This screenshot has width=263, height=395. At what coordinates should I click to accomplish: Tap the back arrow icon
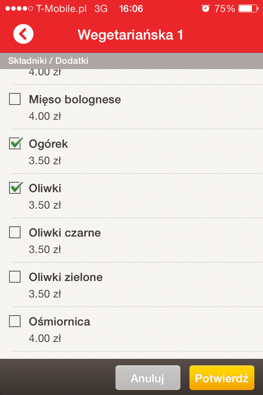tap(23, 34)
